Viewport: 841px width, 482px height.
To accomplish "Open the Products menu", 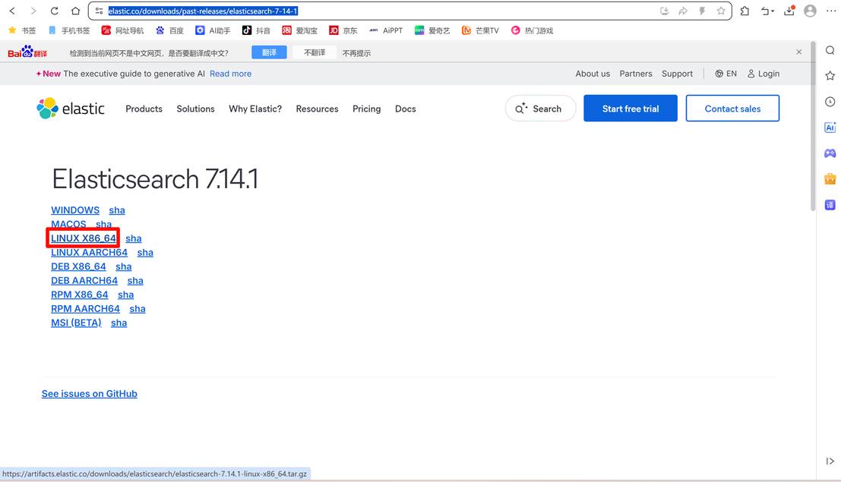I will (x=144, y=109).
